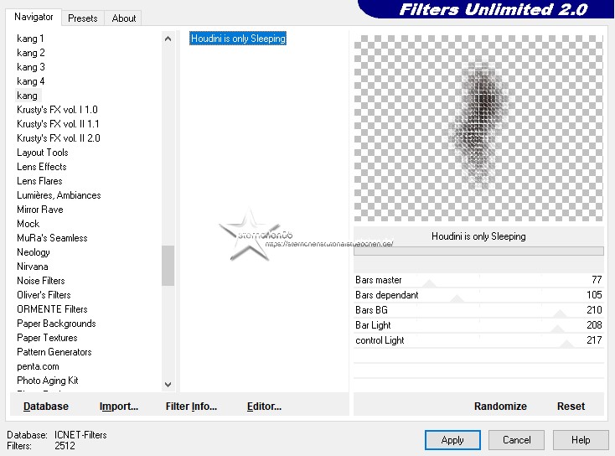This screenshot has width=615, height=456.
Task: Select Nirvana category
Action: click(x=33, y=267)
